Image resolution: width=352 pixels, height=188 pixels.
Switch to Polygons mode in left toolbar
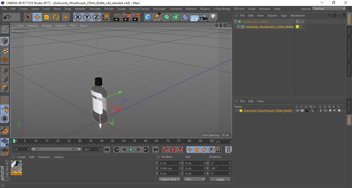[5, 88]
